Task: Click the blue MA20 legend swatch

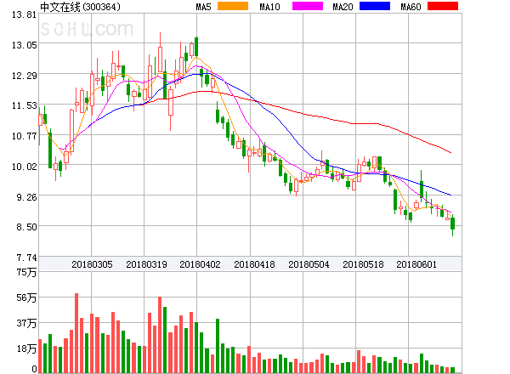Action: click(x=375, y=6)
